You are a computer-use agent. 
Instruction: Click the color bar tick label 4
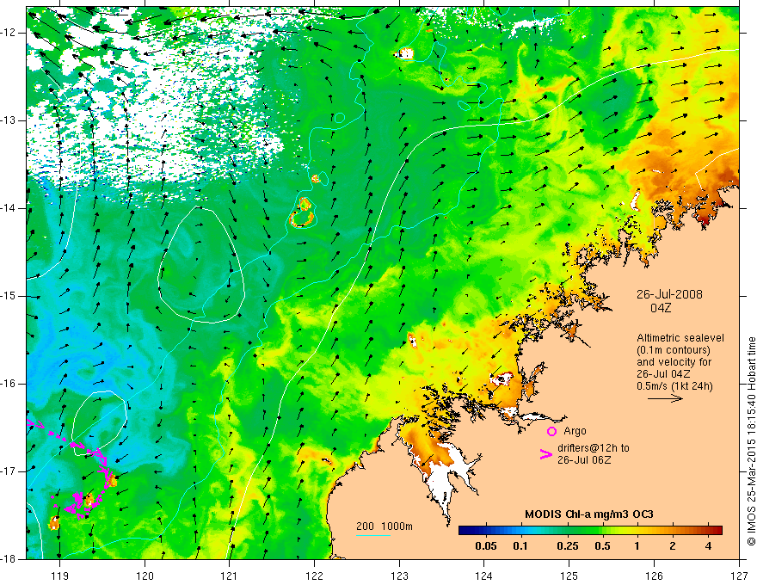click(708, 546)
